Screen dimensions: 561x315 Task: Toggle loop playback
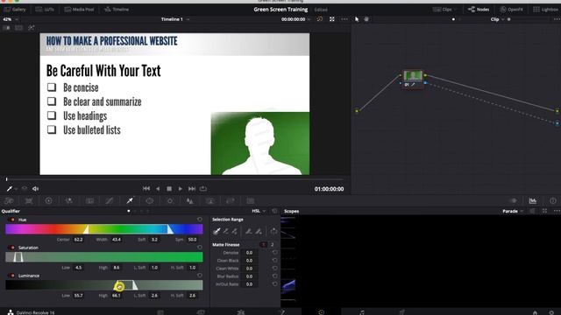point(203,189)
